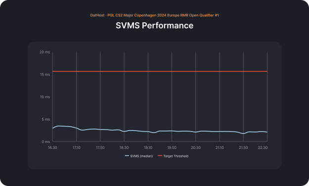Select the 18.30 time axis label

tap(124, 147)
